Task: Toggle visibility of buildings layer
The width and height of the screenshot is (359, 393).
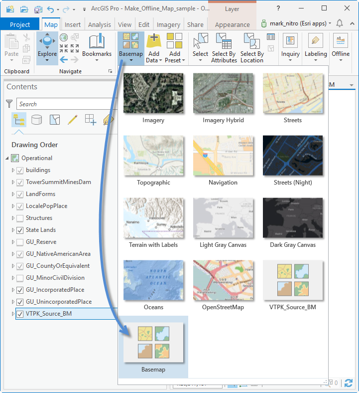Action: pyautogui.click(x=20, y=171)
